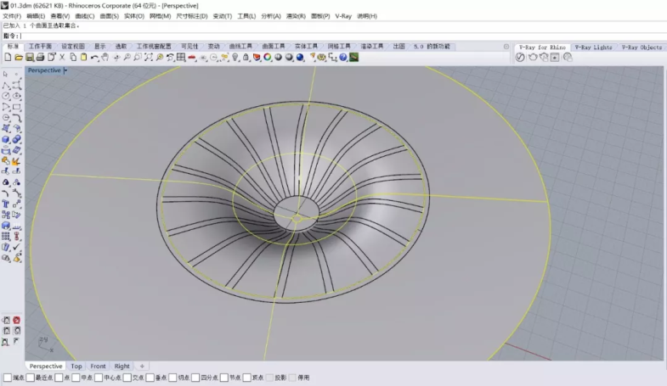
Task: Toggle the 中心点 osnap checkbox
Action: (99, 378)
